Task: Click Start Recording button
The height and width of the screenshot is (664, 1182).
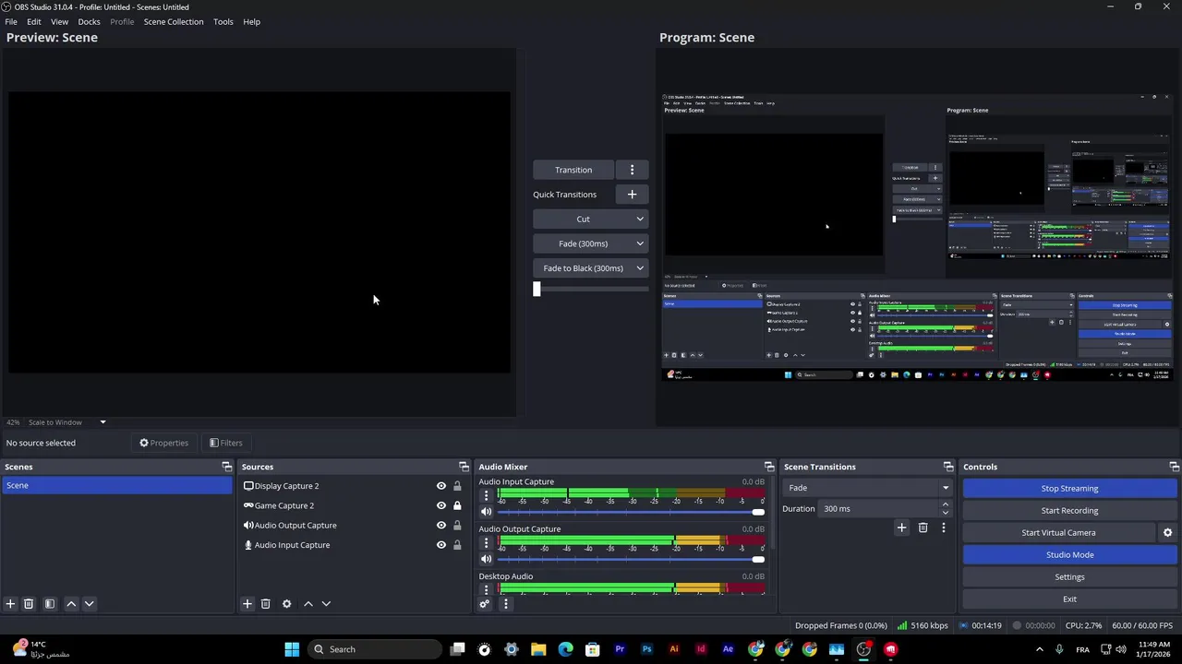Action: click(1069, 510)
